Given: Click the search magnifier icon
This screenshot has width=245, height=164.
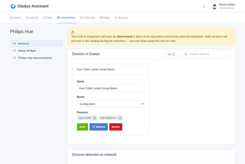Looking at the screenshot, I should [186, 54].
